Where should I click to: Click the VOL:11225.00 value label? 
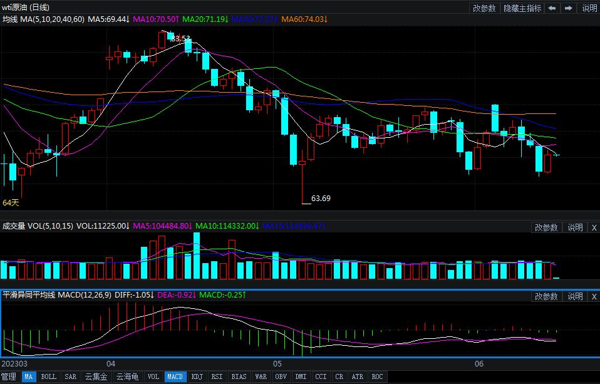pos(103,226)
